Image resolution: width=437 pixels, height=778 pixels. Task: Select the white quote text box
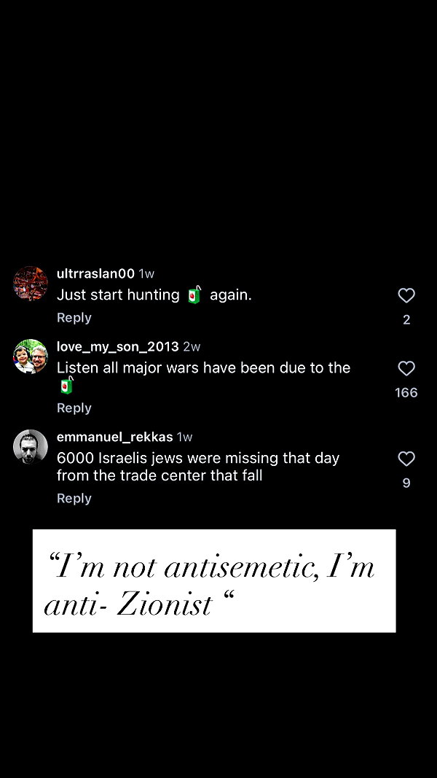(x=214, y=581)
